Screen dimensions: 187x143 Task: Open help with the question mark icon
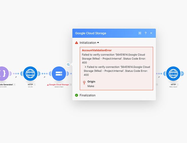146,33
